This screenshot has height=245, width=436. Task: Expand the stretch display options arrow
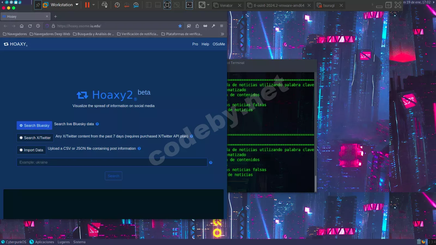click(208, 5)
